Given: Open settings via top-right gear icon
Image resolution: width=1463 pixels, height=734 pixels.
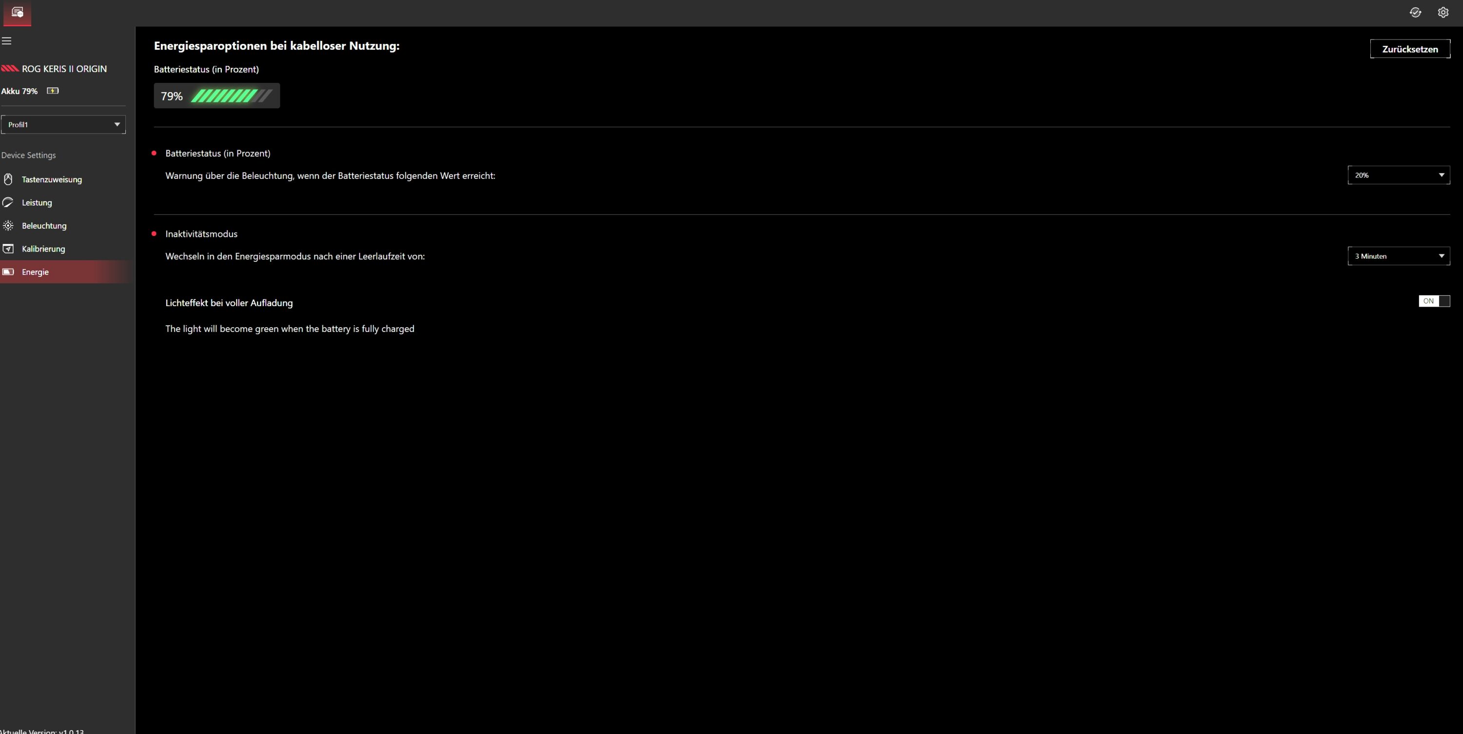Looking at the screenshot, I should pos(1443,13).
